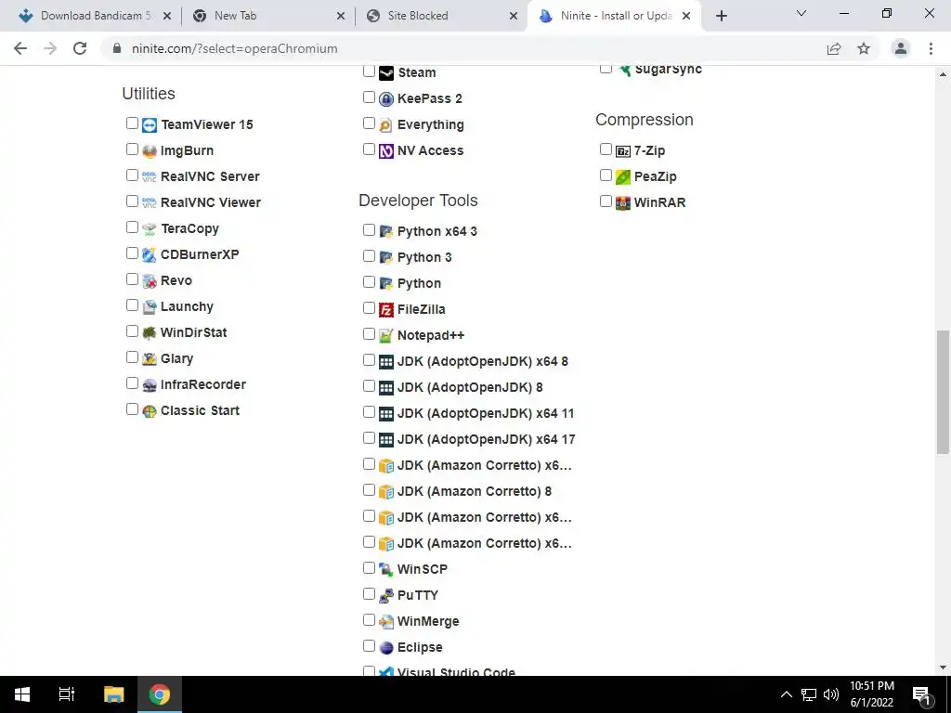Open the share page icon

click(834, 48)
